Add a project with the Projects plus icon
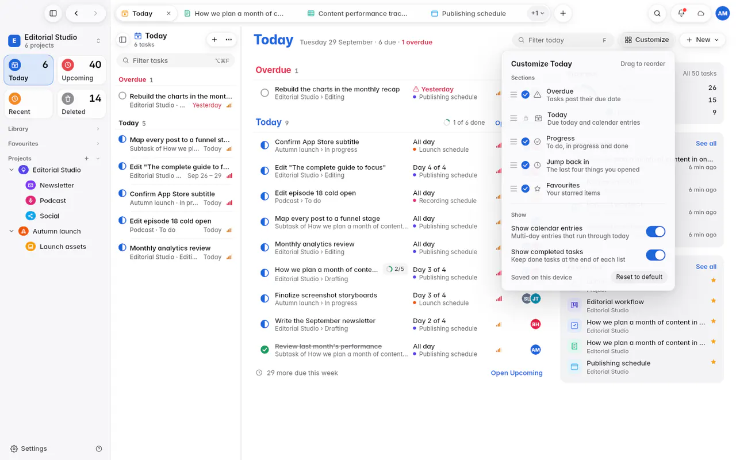 point(87,158)
